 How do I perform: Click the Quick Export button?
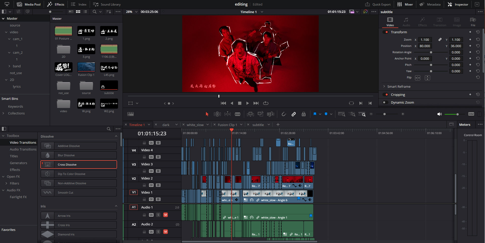(x=378, y=4)
